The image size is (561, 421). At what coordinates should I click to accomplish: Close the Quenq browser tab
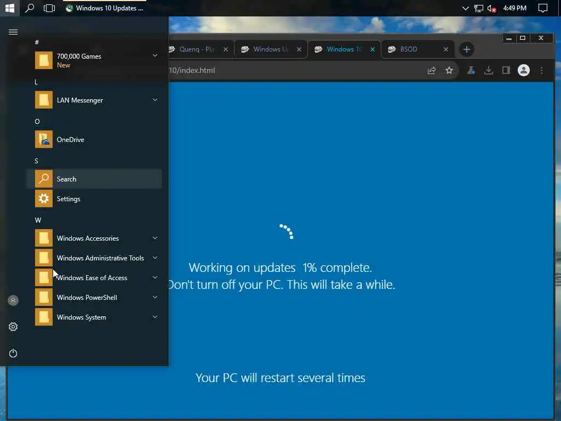pyautogui.click(x=226, y=49)
